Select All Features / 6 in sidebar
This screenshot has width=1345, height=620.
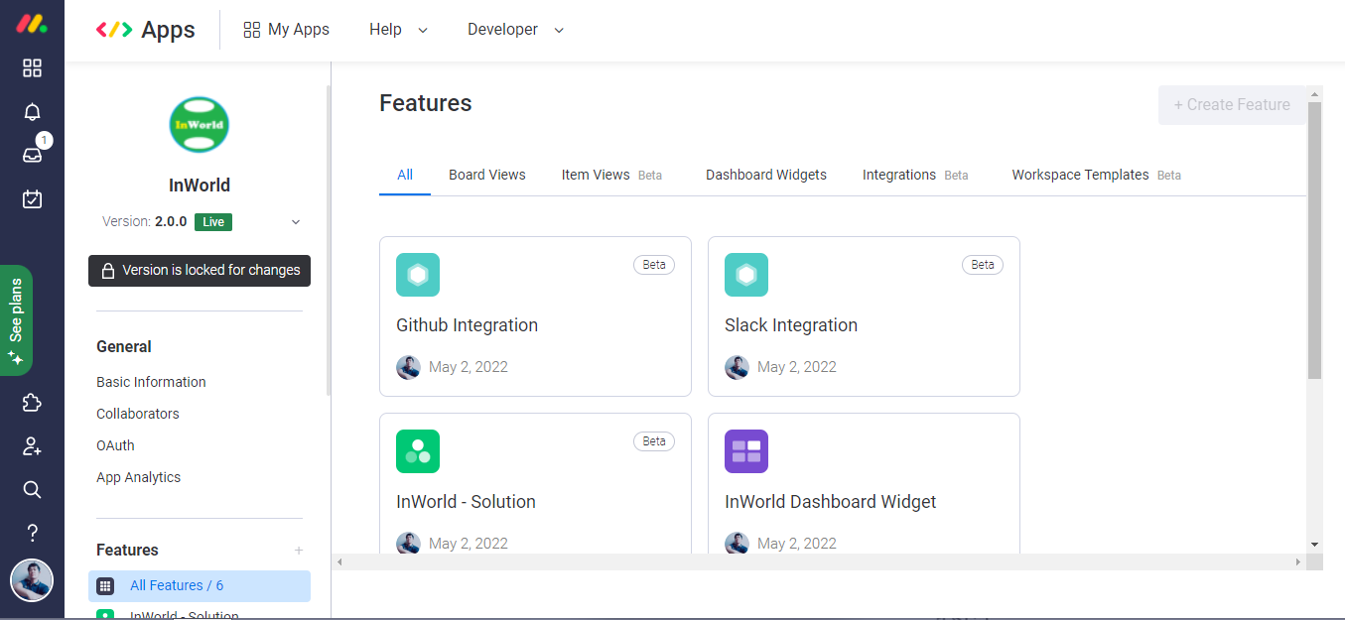coord(200,586)
